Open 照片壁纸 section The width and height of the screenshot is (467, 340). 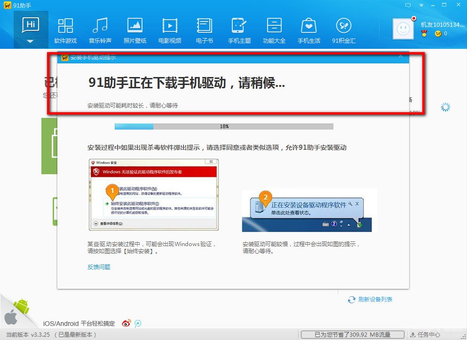click(x=135, y=31)
